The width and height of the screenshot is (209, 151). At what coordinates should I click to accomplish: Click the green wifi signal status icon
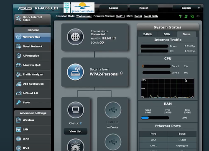181,16
